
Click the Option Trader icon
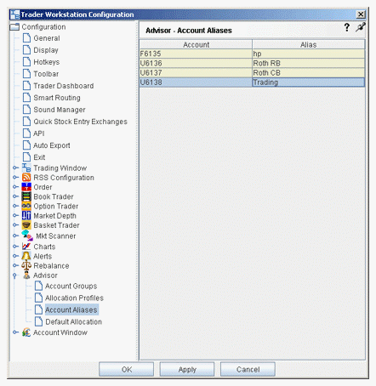26,206
